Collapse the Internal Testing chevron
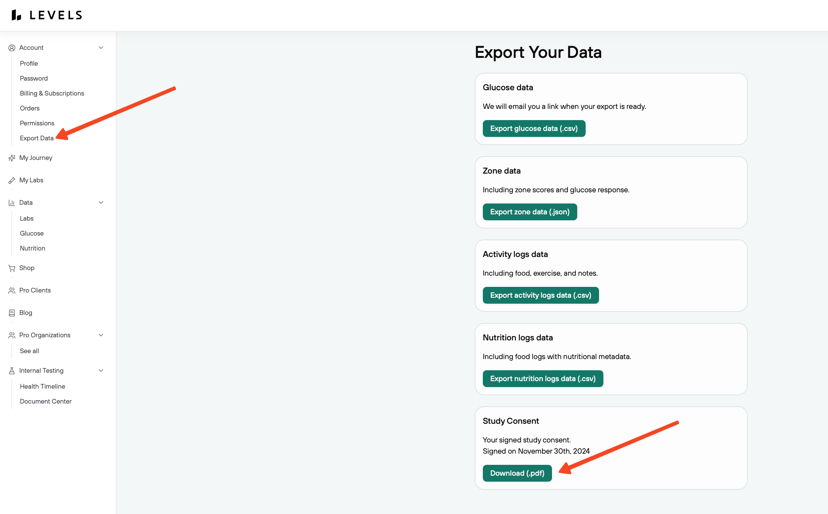Viewport: 828px width, 514px height. (101, 371)
